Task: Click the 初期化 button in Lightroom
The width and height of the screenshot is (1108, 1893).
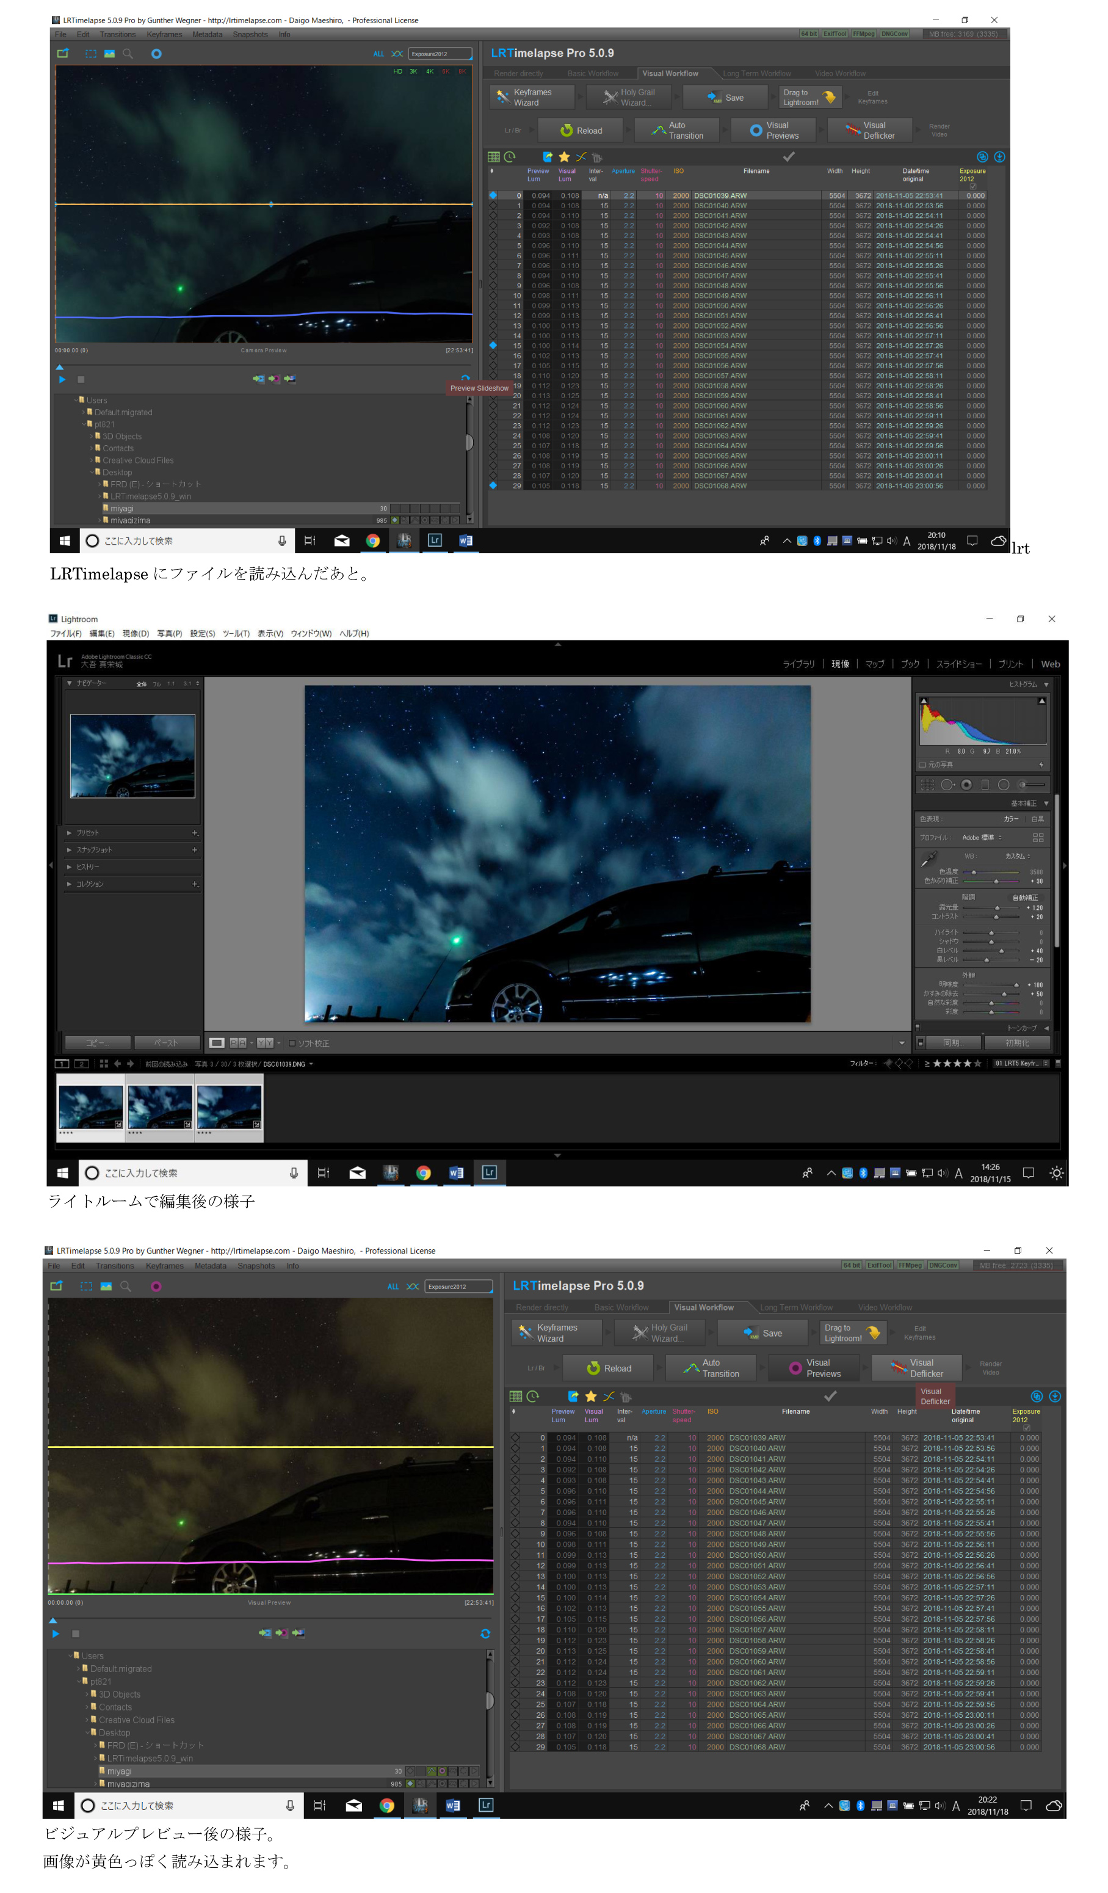Action: point(1017,1042)
